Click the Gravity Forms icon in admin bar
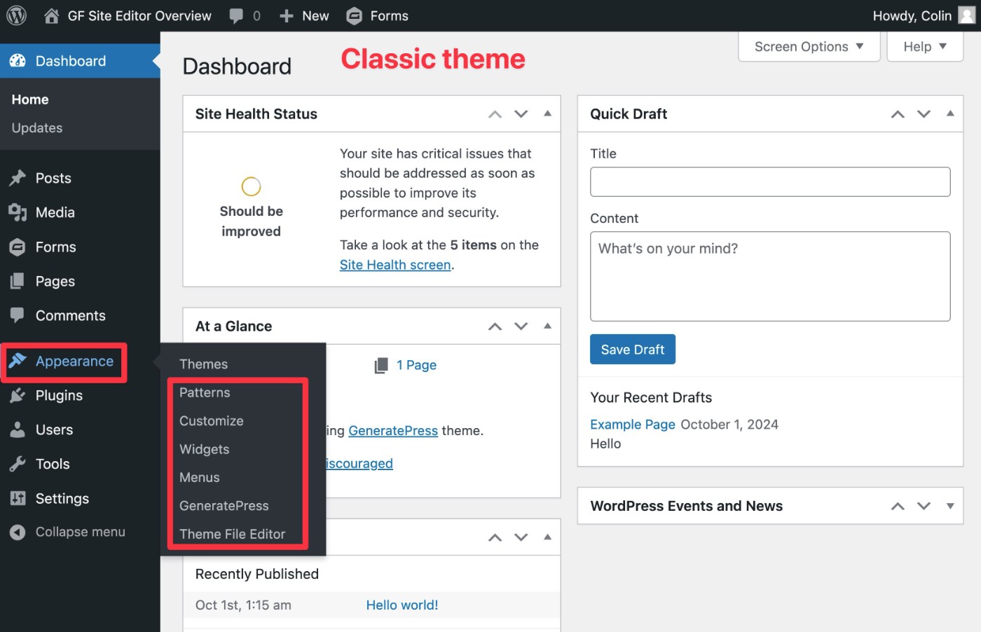 click(x=355, y=16)
